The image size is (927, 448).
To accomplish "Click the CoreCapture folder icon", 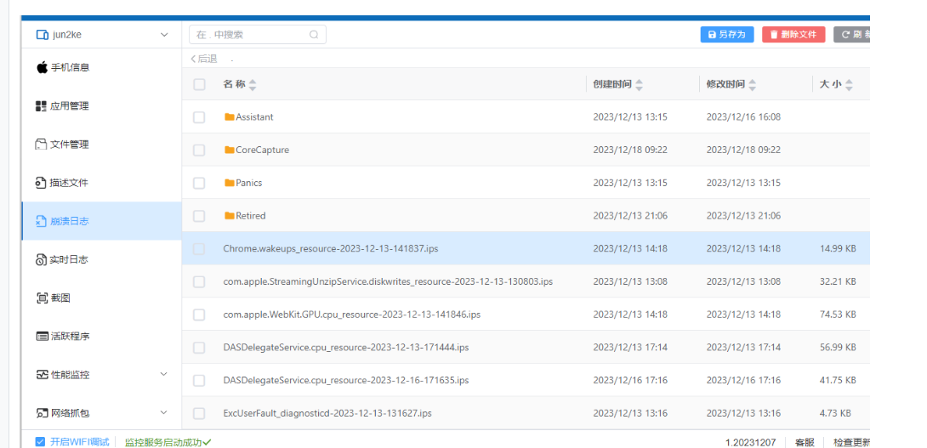I will [x=230, y=150].
